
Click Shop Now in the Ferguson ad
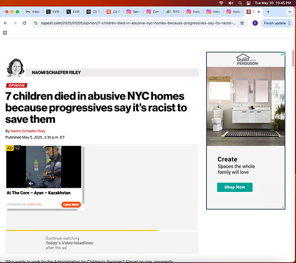[235, 187]
